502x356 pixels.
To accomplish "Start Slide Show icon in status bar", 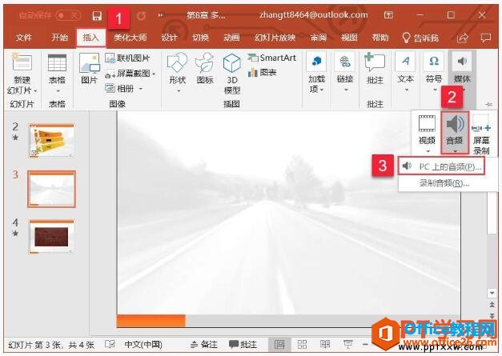I will point(347,345).
